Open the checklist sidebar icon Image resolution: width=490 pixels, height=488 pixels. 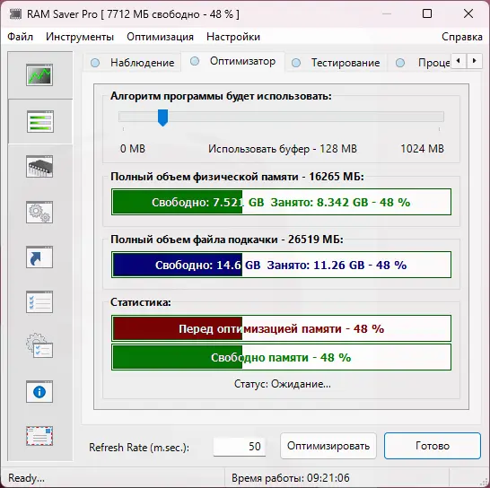tap(39, 302)
